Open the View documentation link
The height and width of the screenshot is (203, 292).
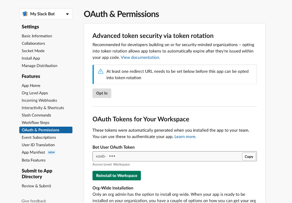tap(140, 57)
